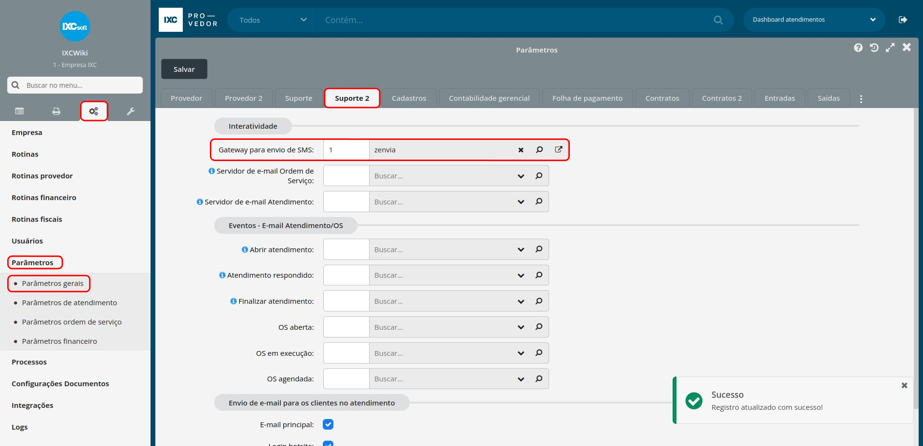Open the Dashboard atendimentos dropdown
The width and height of the screenshot is (923, 446).
814,20
